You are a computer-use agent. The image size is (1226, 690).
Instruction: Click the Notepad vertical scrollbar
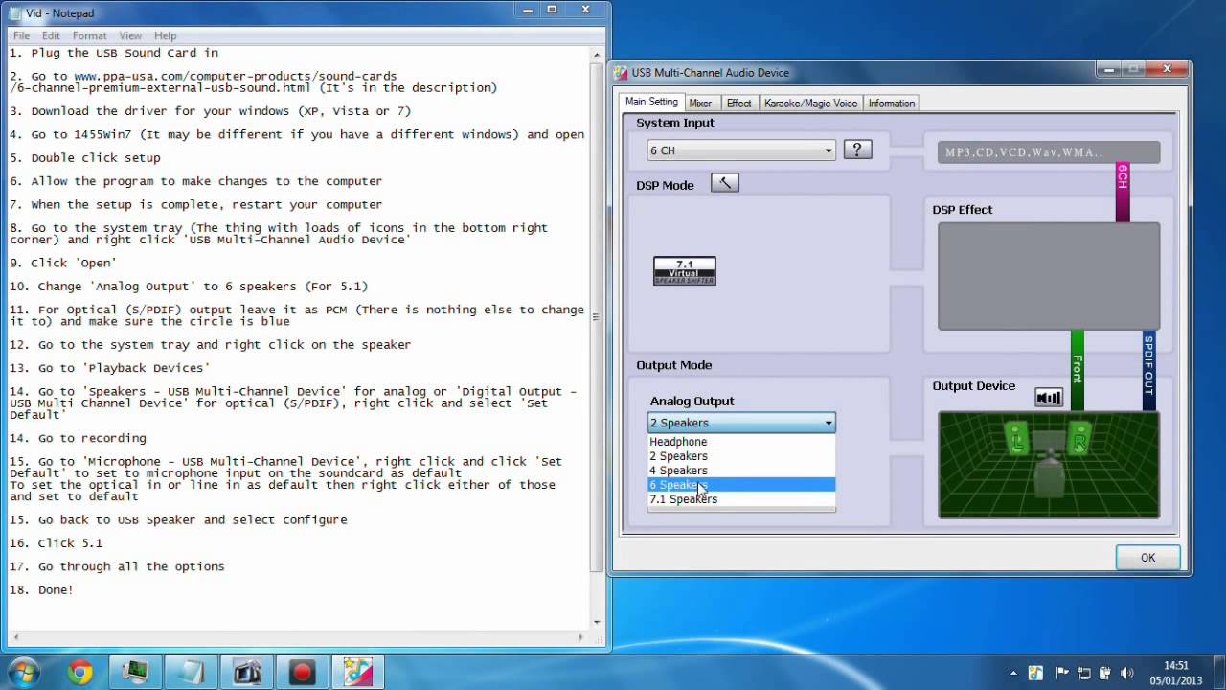coord(597,316)
